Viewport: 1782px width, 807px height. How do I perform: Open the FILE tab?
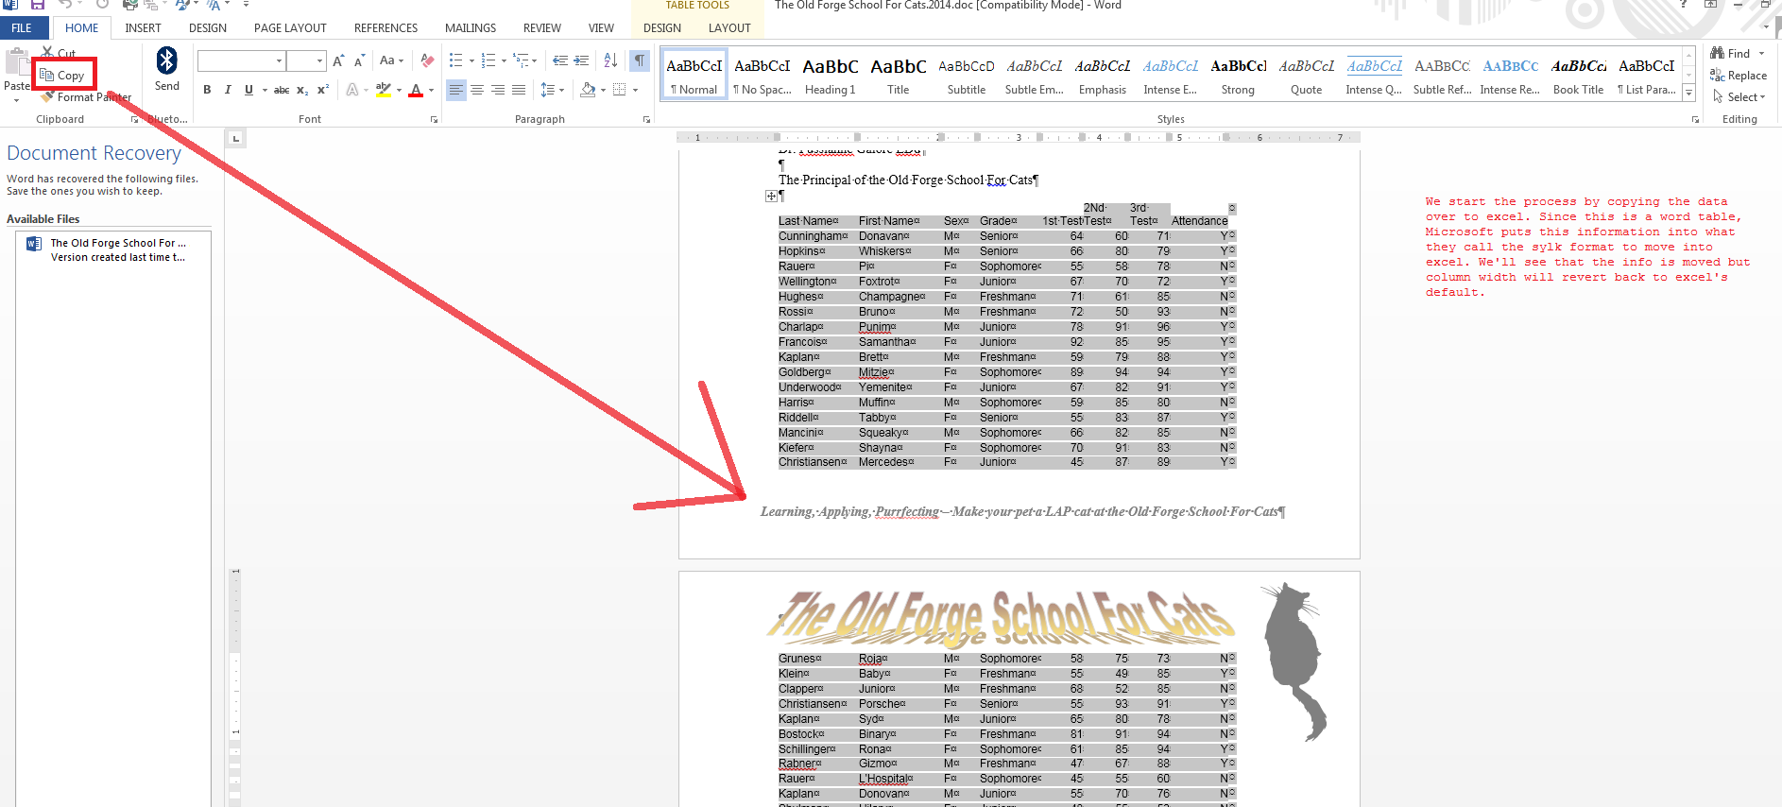coord(22,28)
